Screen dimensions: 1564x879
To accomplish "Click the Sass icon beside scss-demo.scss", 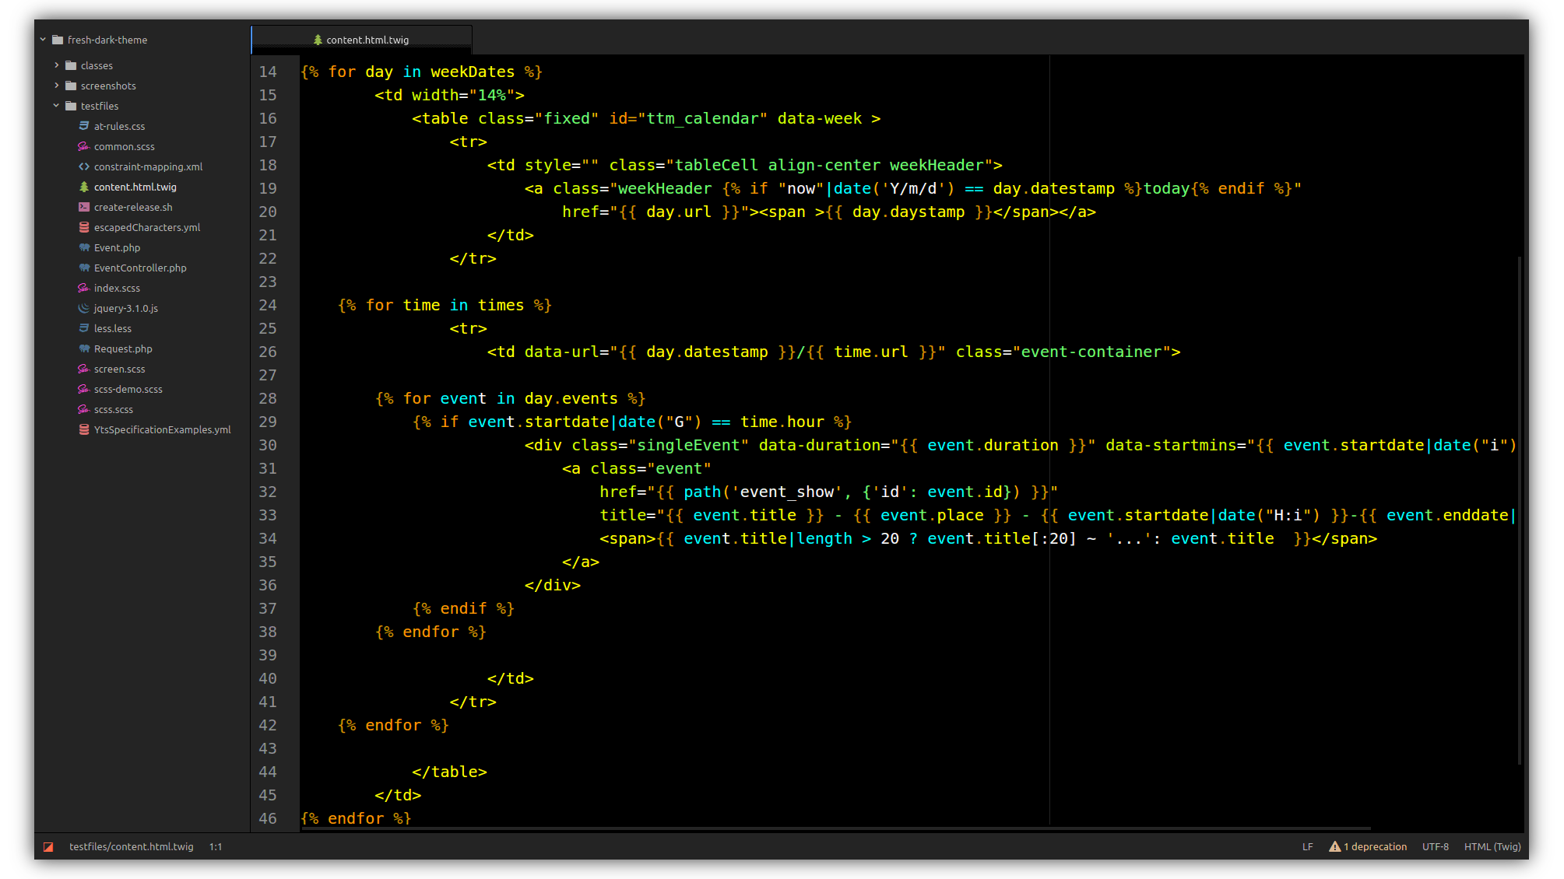I will coord(84,389).
